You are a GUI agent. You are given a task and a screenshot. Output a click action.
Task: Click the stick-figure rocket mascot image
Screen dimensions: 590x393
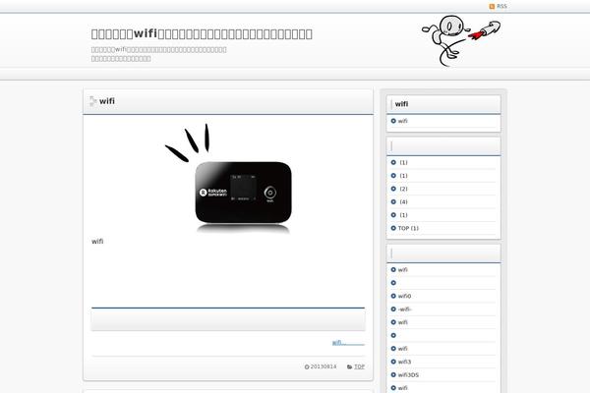(461, 40)
